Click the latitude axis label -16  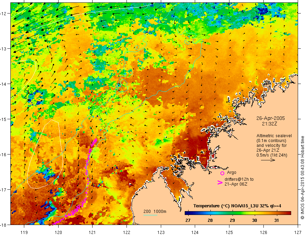[x=3, y=154]
